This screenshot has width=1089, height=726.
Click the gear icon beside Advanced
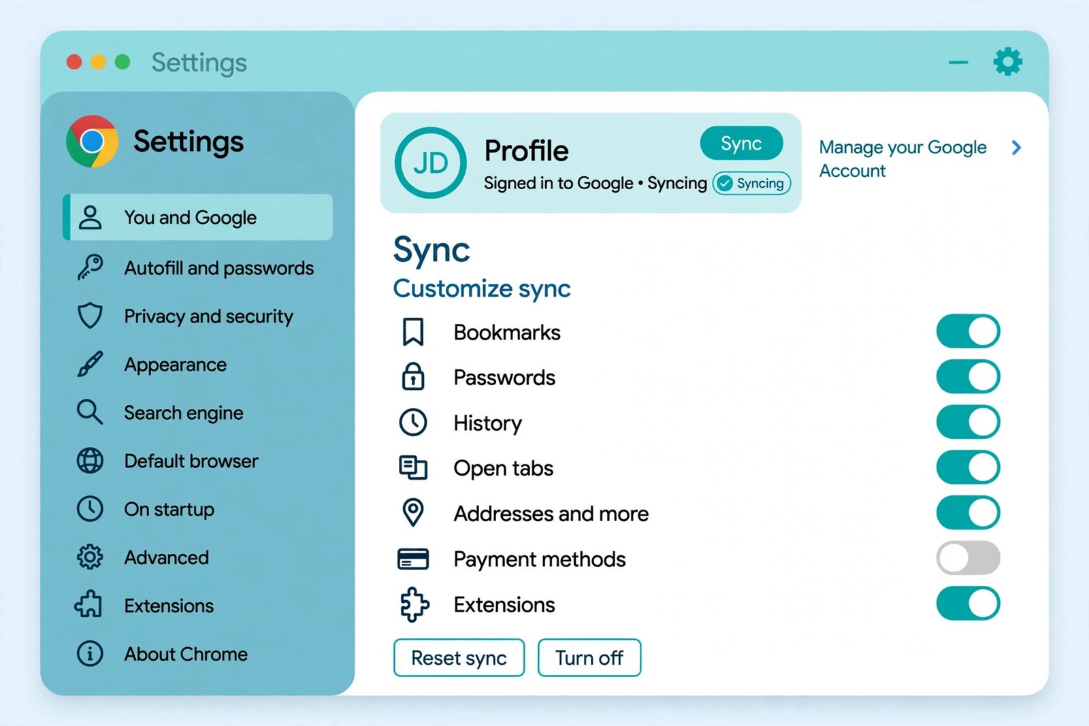[90, 557]
